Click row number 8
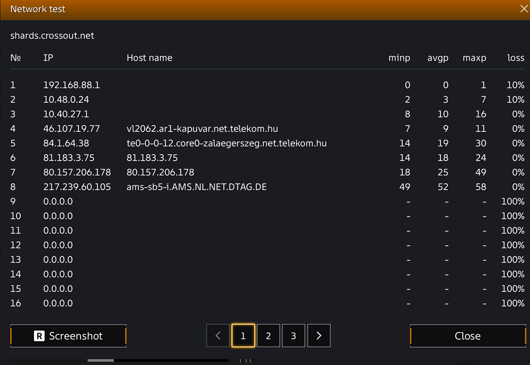This screenshot has width=530, height=365. point(13,186)
